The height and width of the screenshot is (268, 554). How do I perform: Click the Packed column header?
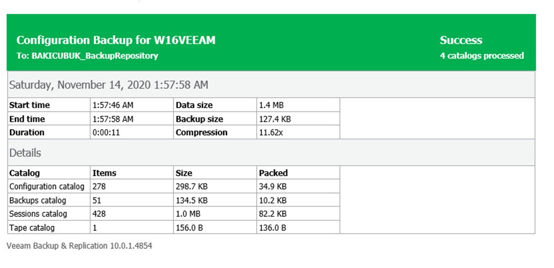tap(273, 173)
